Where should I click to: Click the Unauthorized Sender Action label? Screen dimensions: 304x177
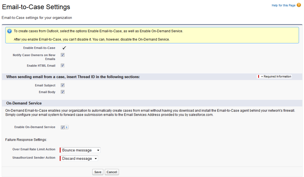[x=34, y=158]
